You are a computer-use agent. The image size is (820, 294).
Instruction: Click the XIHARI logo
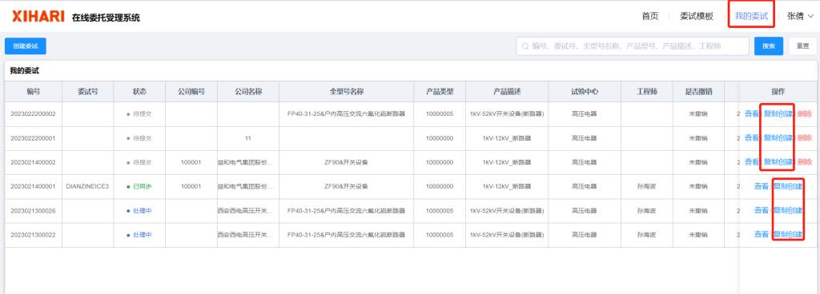tap(38, 16)
